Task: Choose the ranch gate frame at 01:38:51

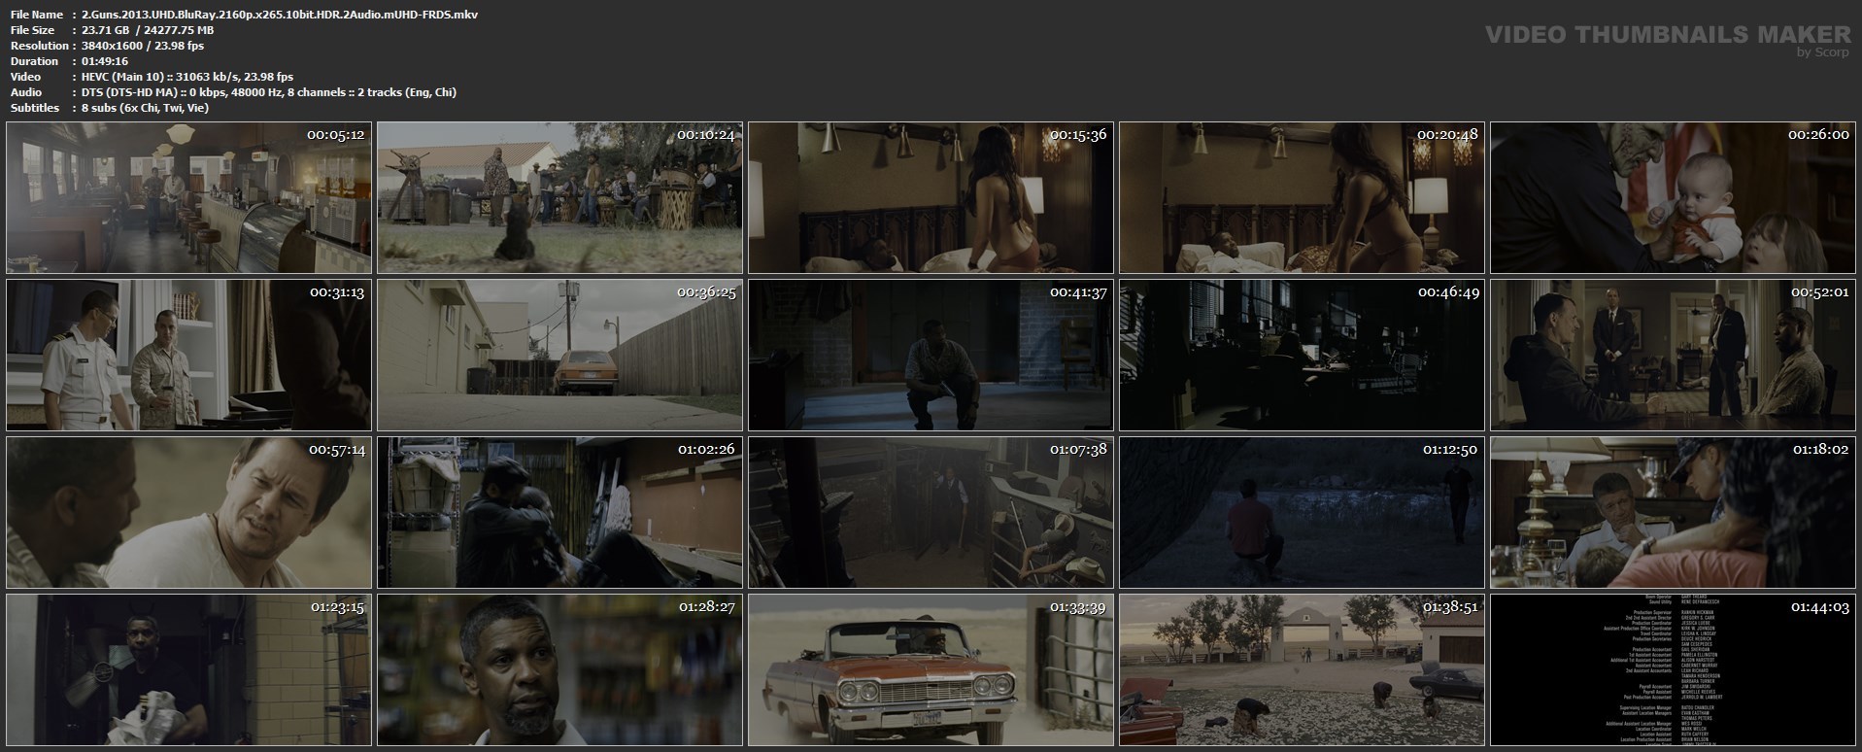Action: point(1302,669)
